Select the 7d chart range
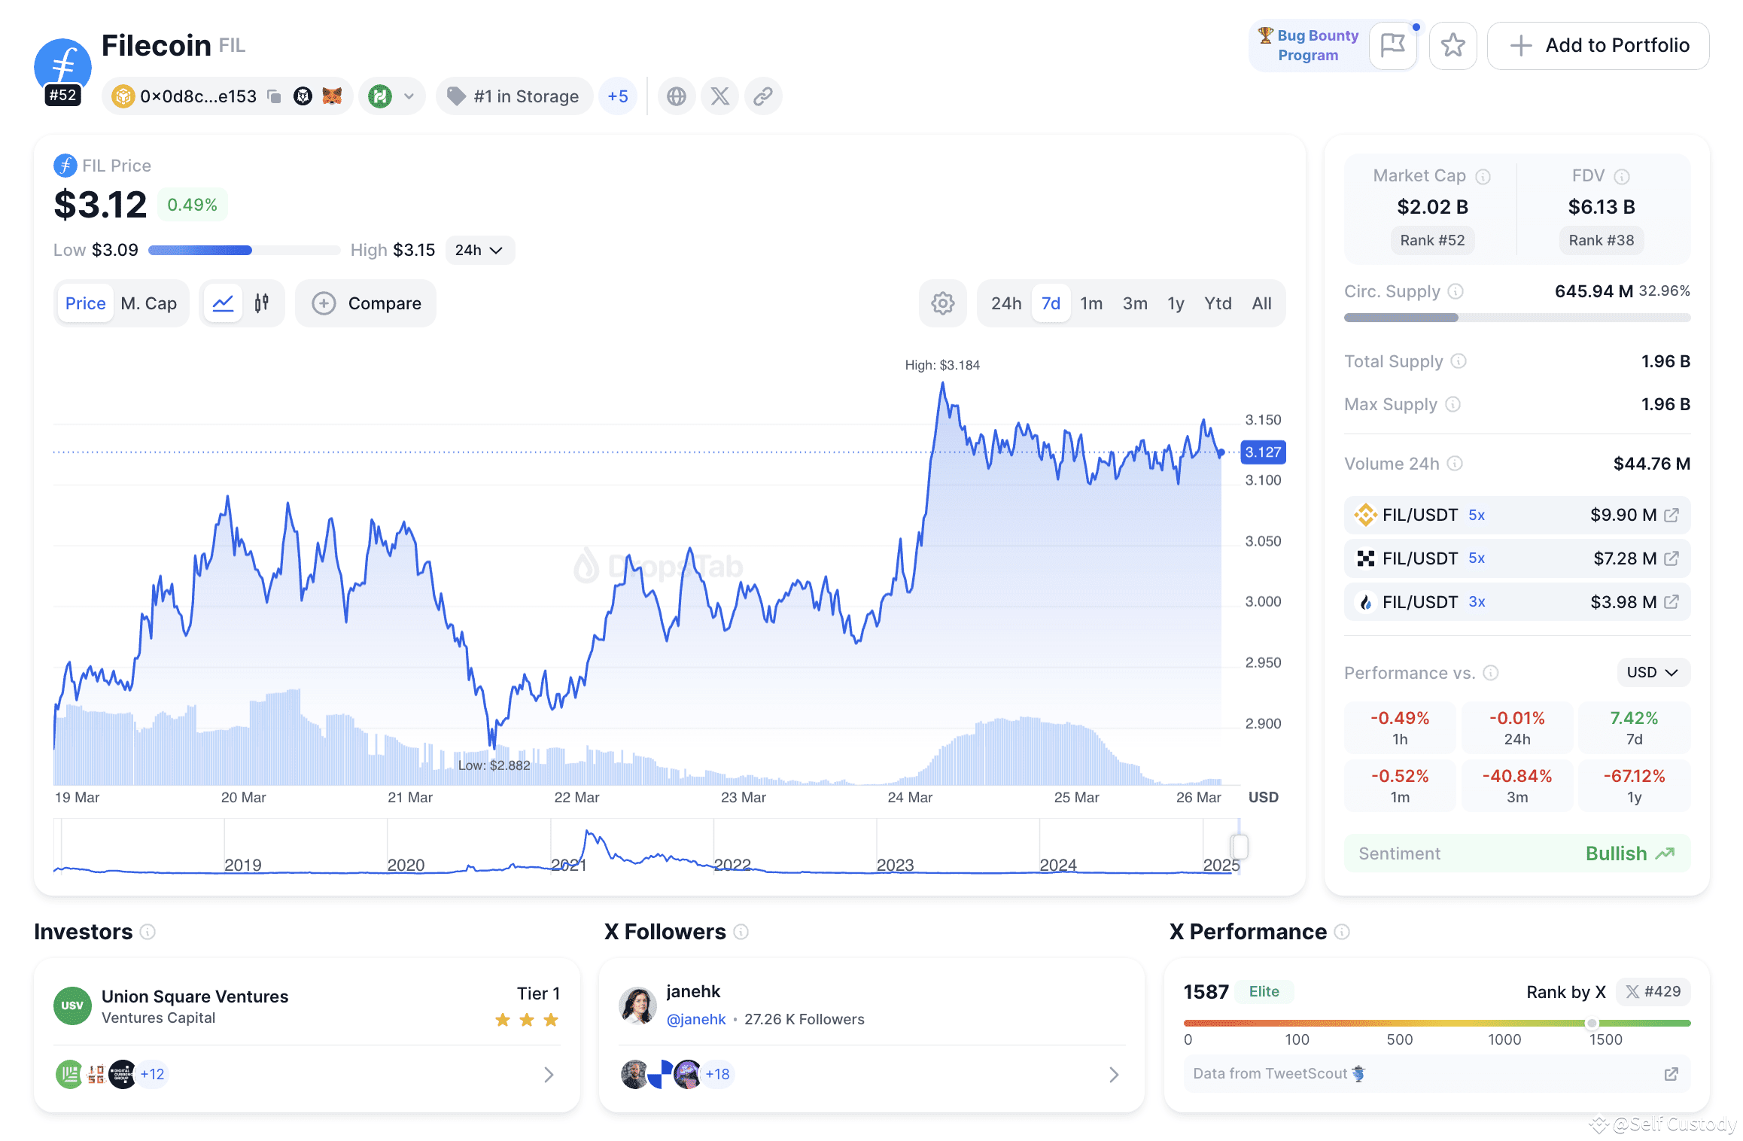1743x1141 pixels. [1051, 303]
